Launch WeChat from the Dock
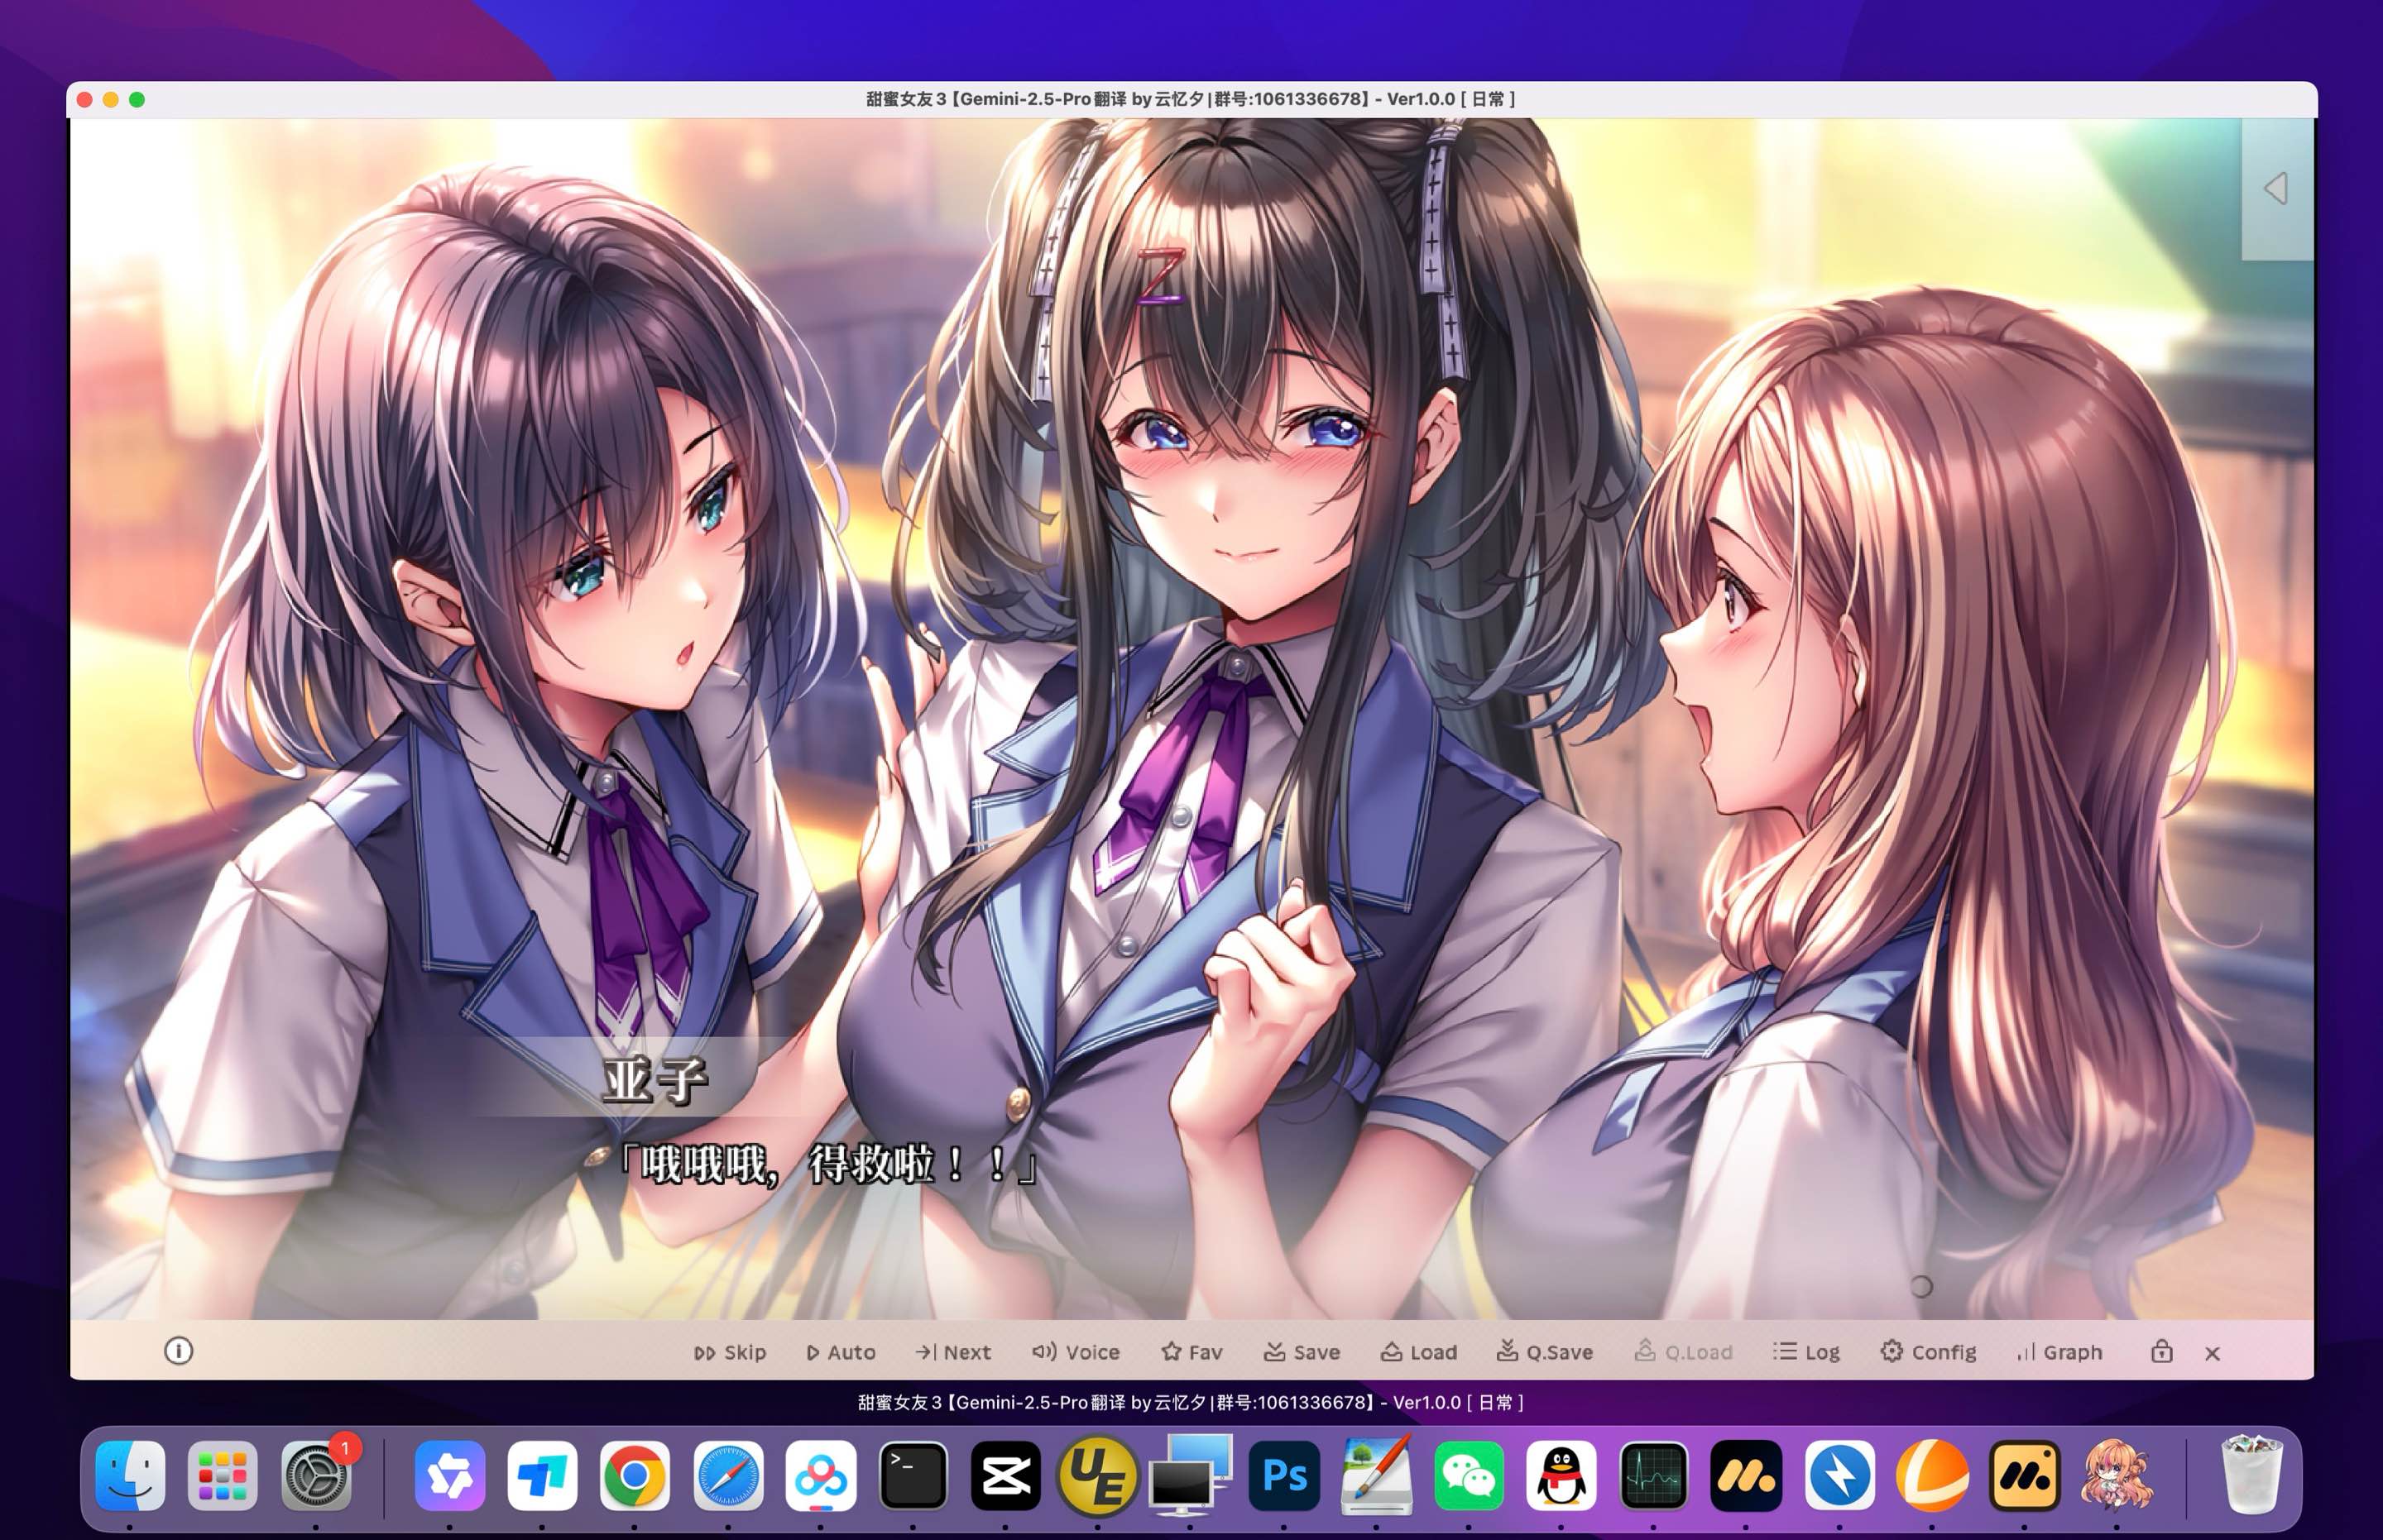2383x1540 pixels. click(x=1469, y=1473)
